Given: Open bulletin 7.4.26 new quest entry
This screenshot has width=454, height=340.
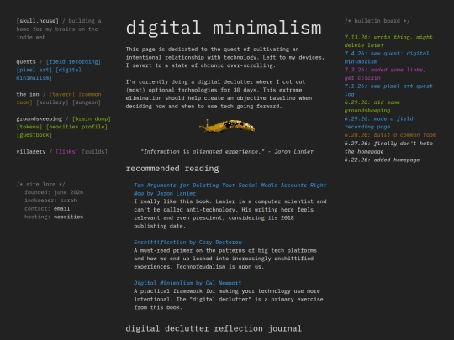Looking at the screenshot, I should point(387,57).
